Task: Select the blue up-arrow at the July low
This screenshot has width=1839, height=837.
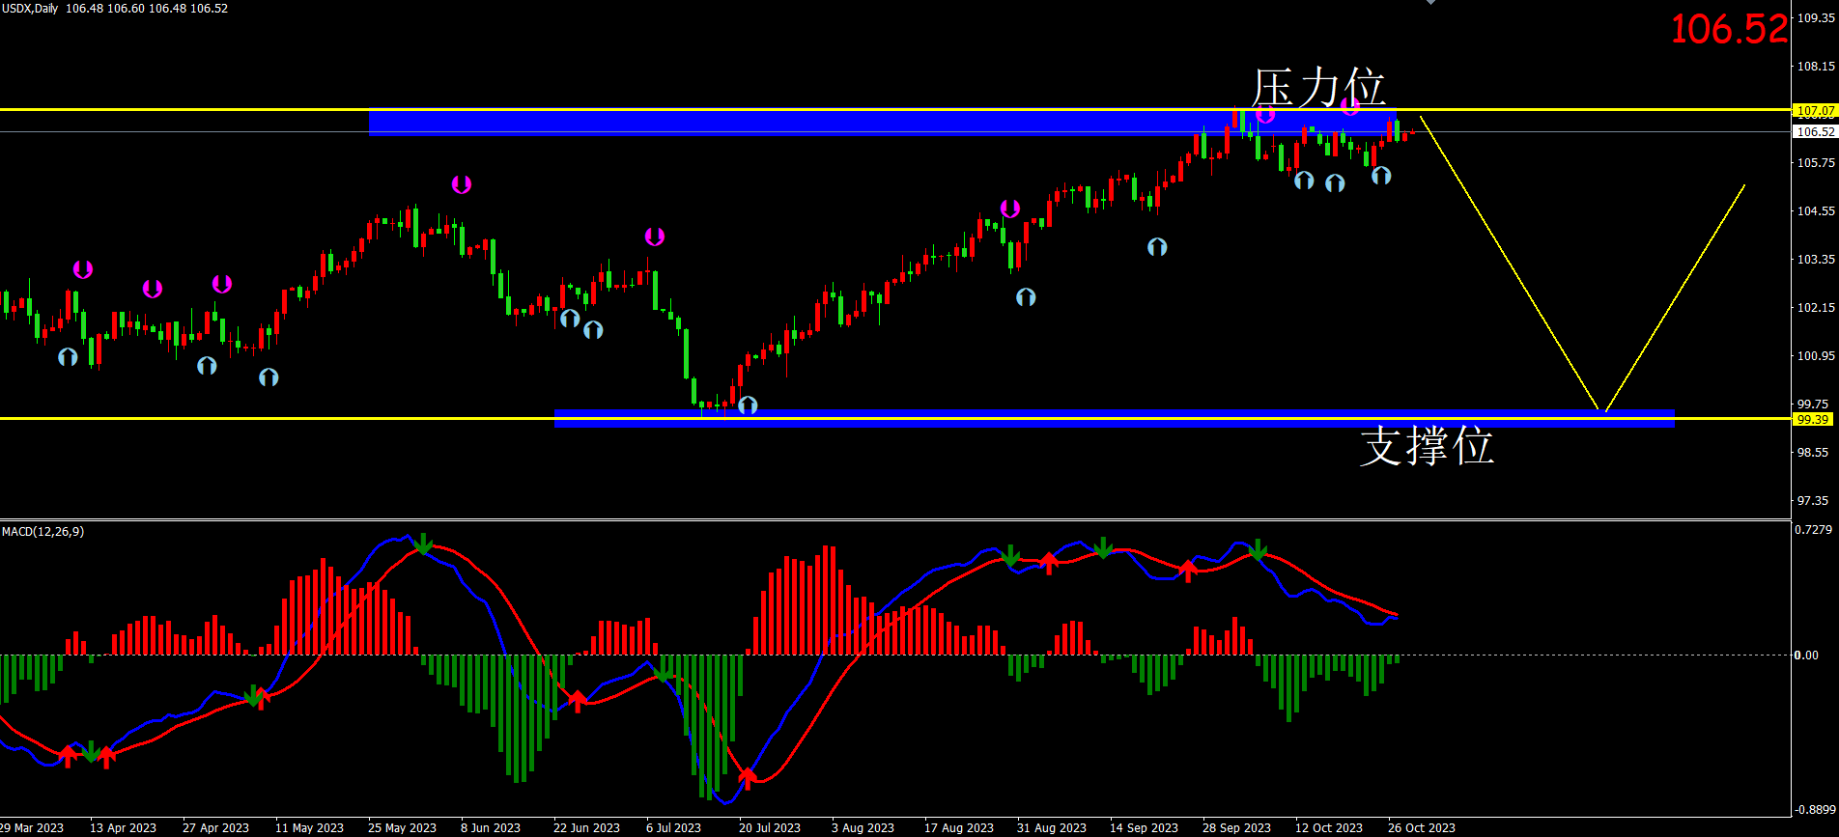Action: pyautogui.click(x=748, y=405)
